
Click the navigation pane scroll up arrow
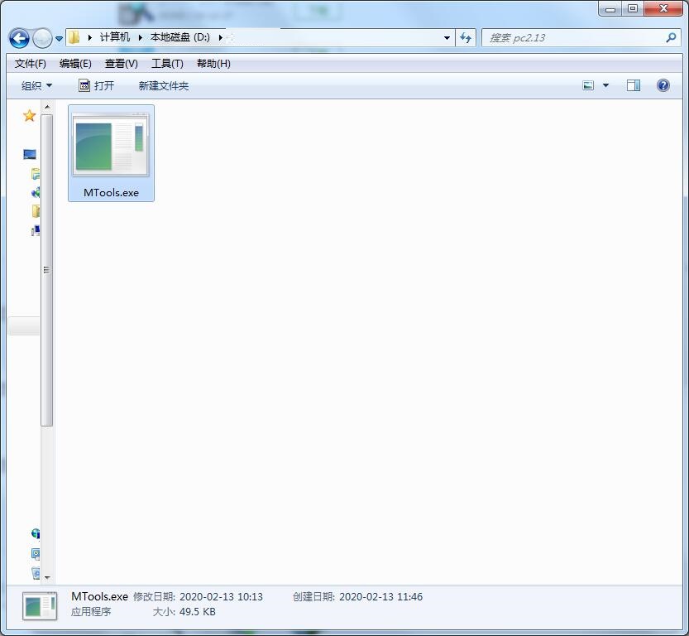point(47,108)
